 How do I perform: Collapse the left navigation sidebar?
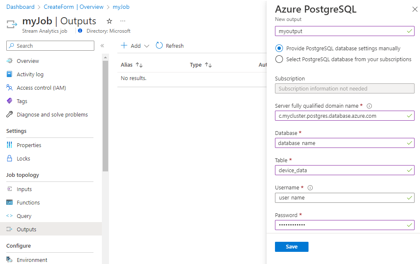pyautogui.click(x=102, y=46)
